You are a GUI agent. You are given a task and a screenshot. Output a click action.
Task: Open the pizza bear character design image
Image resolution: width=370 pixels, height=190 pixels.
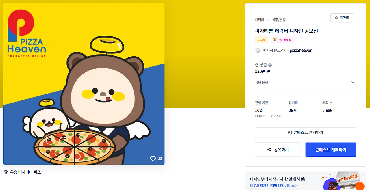click(84, 84)
